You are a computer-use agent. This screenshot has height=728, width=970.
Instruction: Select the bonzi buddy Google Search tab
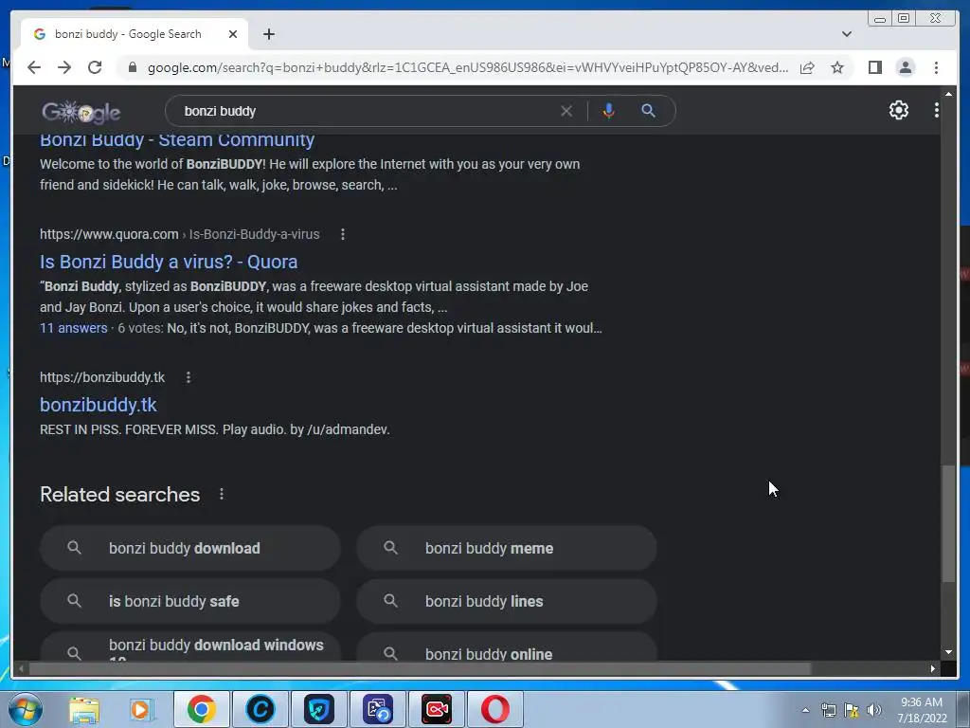coord(135,34)
